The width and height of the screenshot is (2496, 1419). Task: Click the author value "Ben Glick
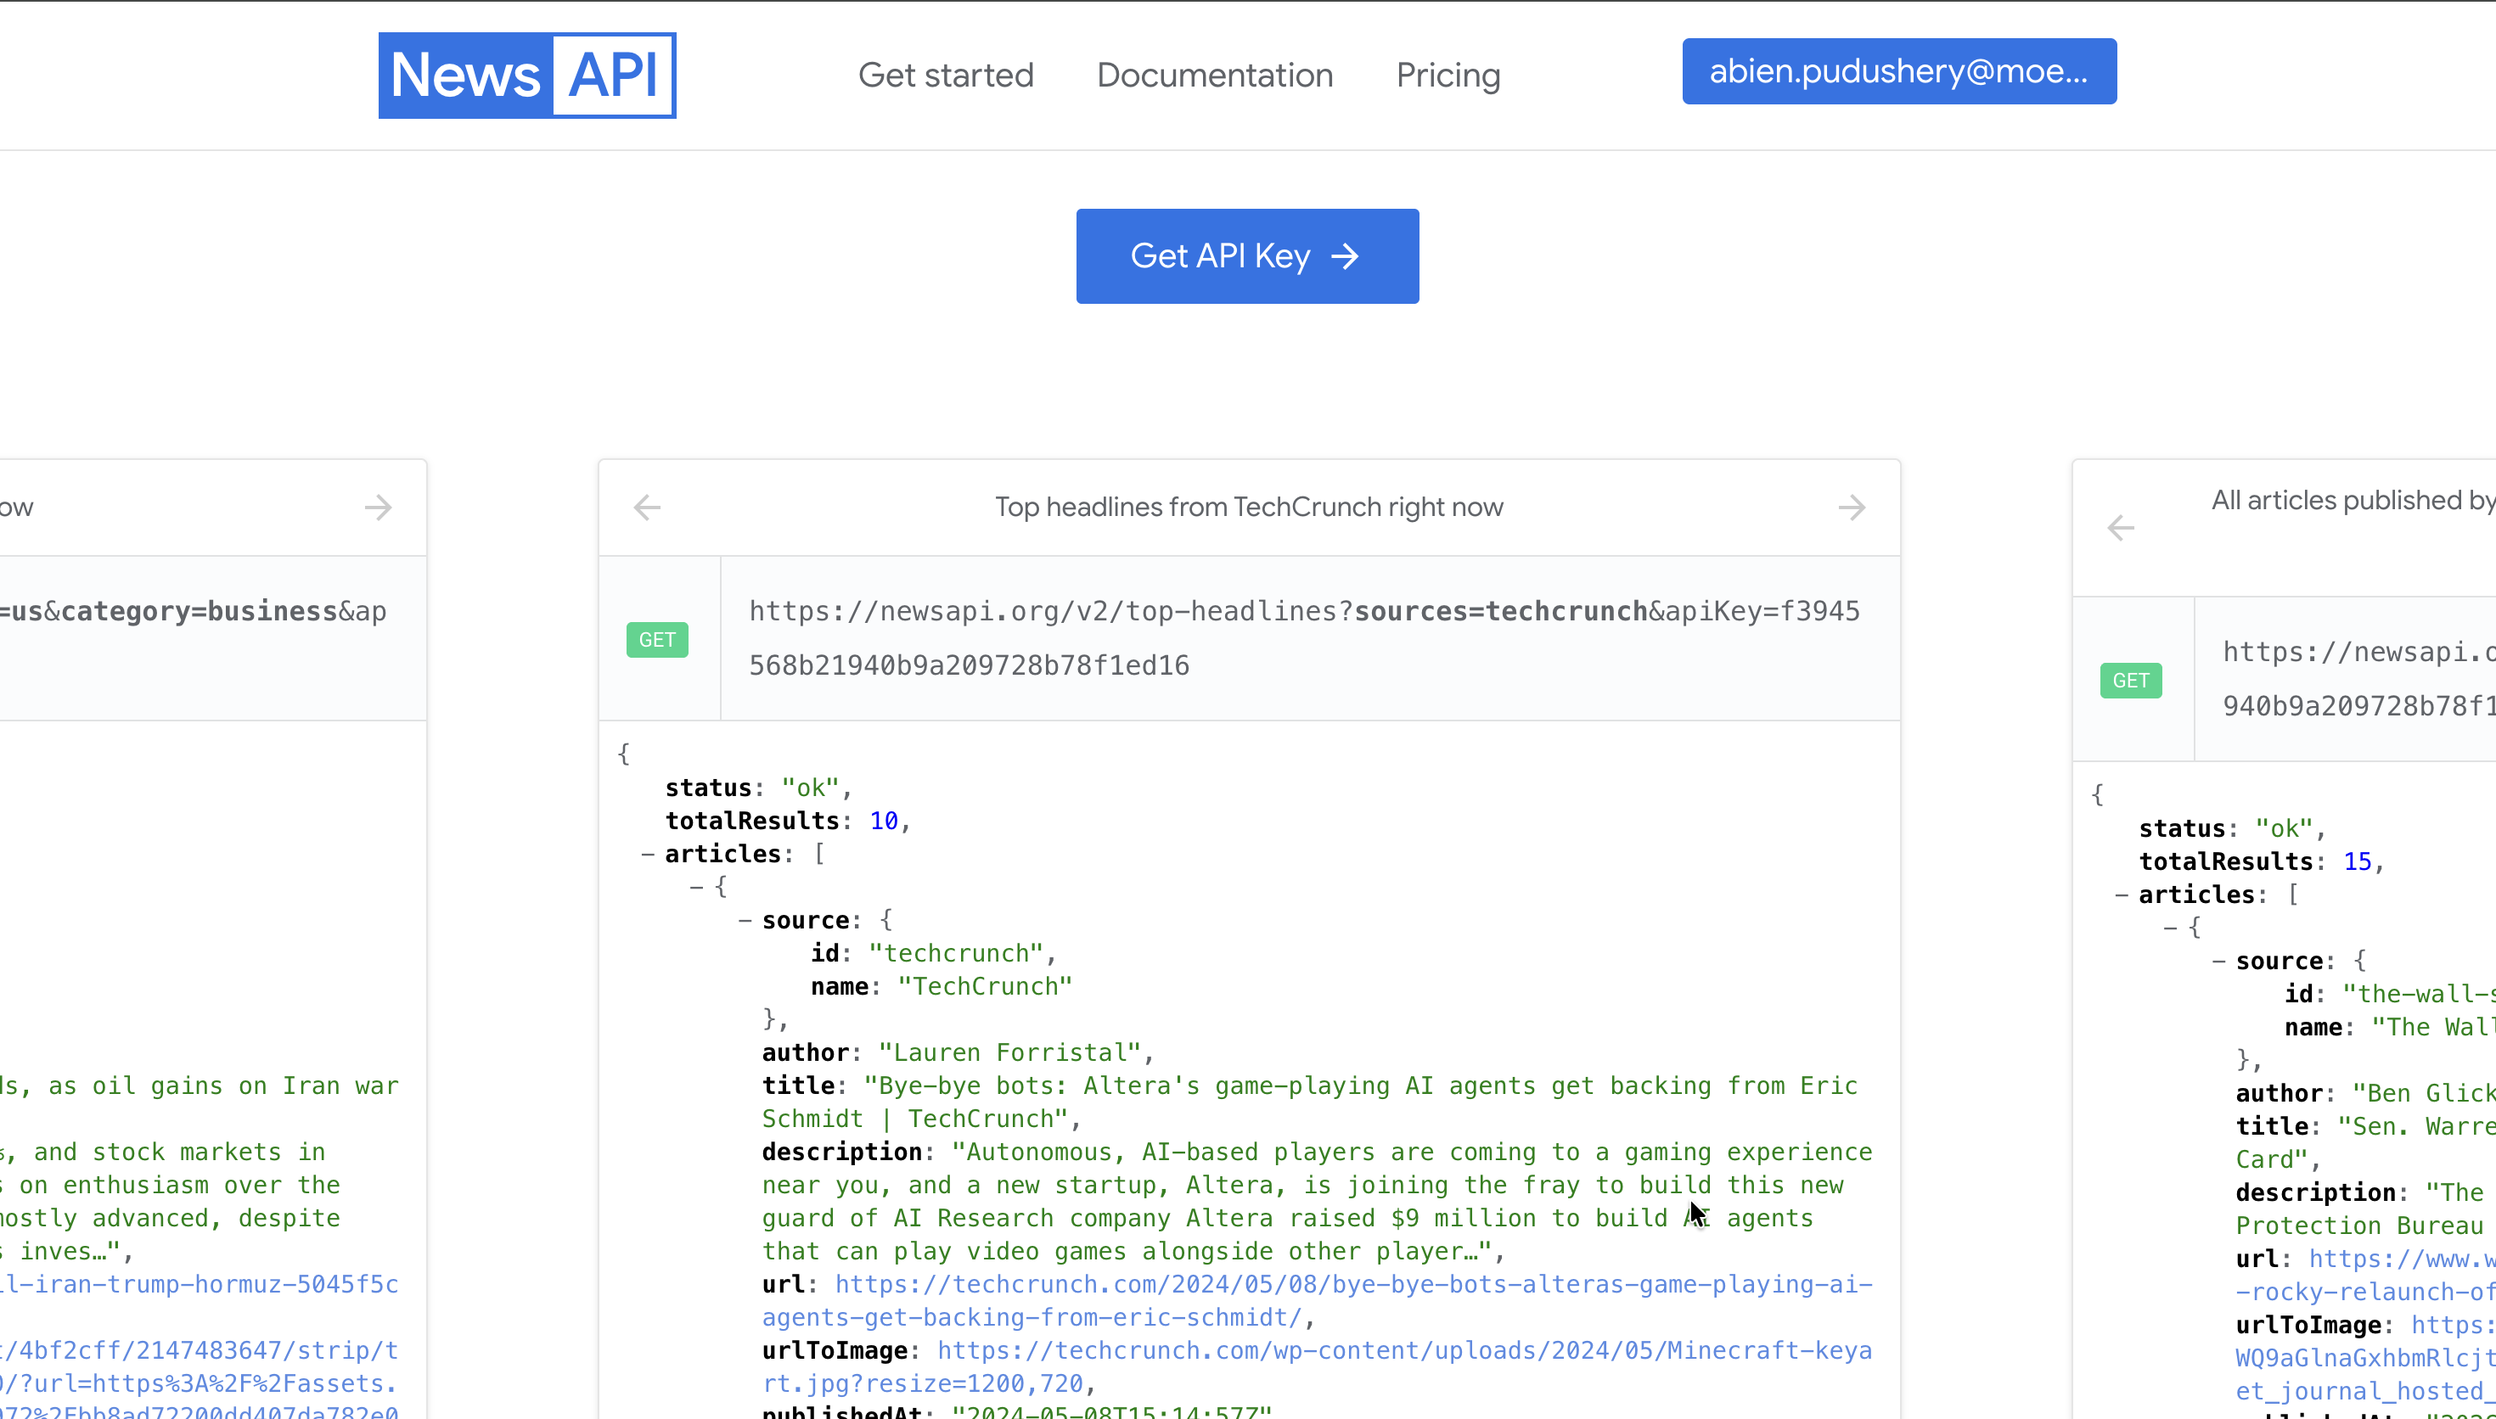[2423, 1095]
